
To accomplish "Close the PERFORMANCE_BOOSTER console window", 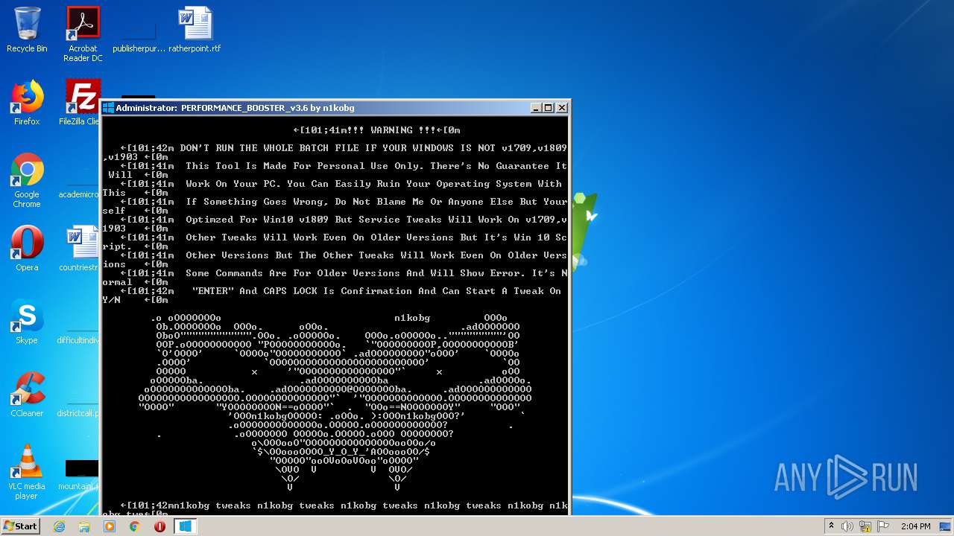I will [x=562, y=108].
